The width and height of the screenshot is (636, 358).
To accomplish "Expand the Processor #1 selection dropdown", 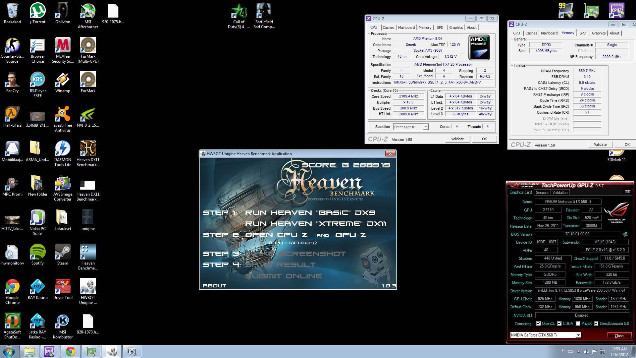I will pyautogui.click(x=425, y=127).
